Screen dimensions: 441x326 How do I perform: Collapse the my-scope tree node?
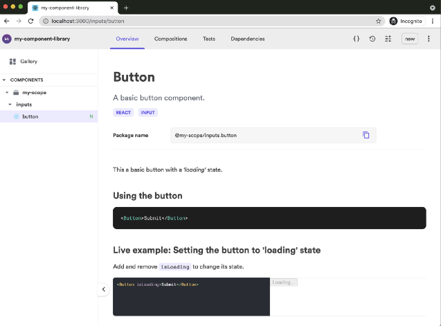[8, 92]
